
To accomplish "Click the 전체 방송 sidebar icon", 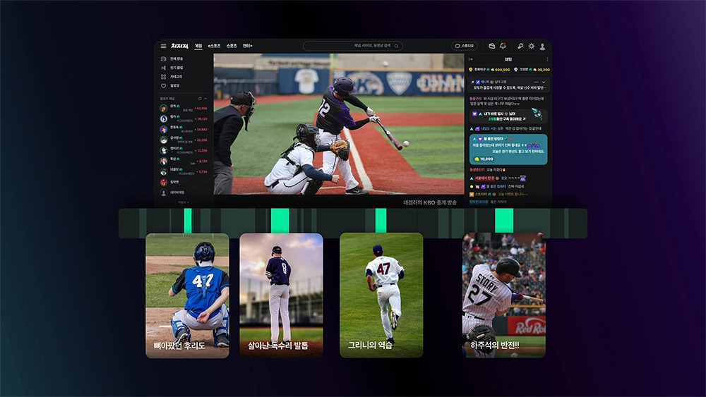I will point(164,59).
